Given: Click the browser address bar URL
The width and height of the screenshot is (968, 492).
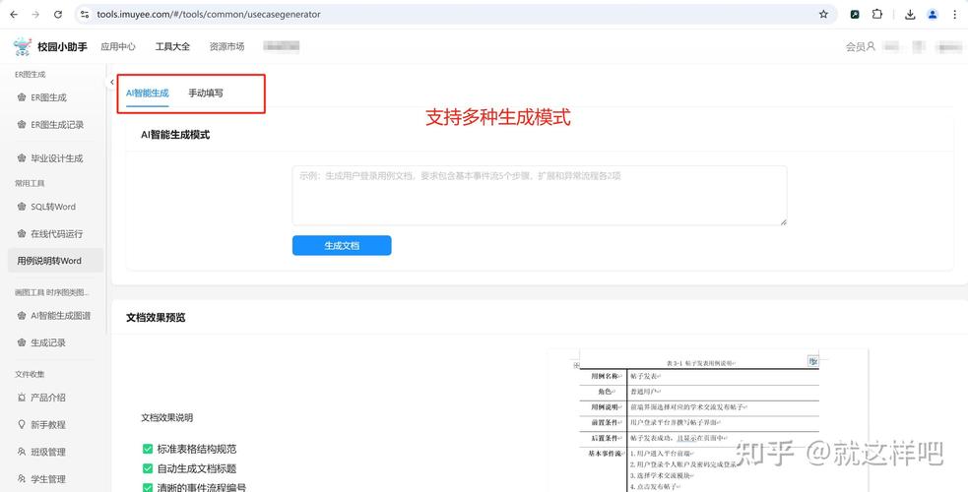Looking at the screenshot, I should click(x=209, y=14).
